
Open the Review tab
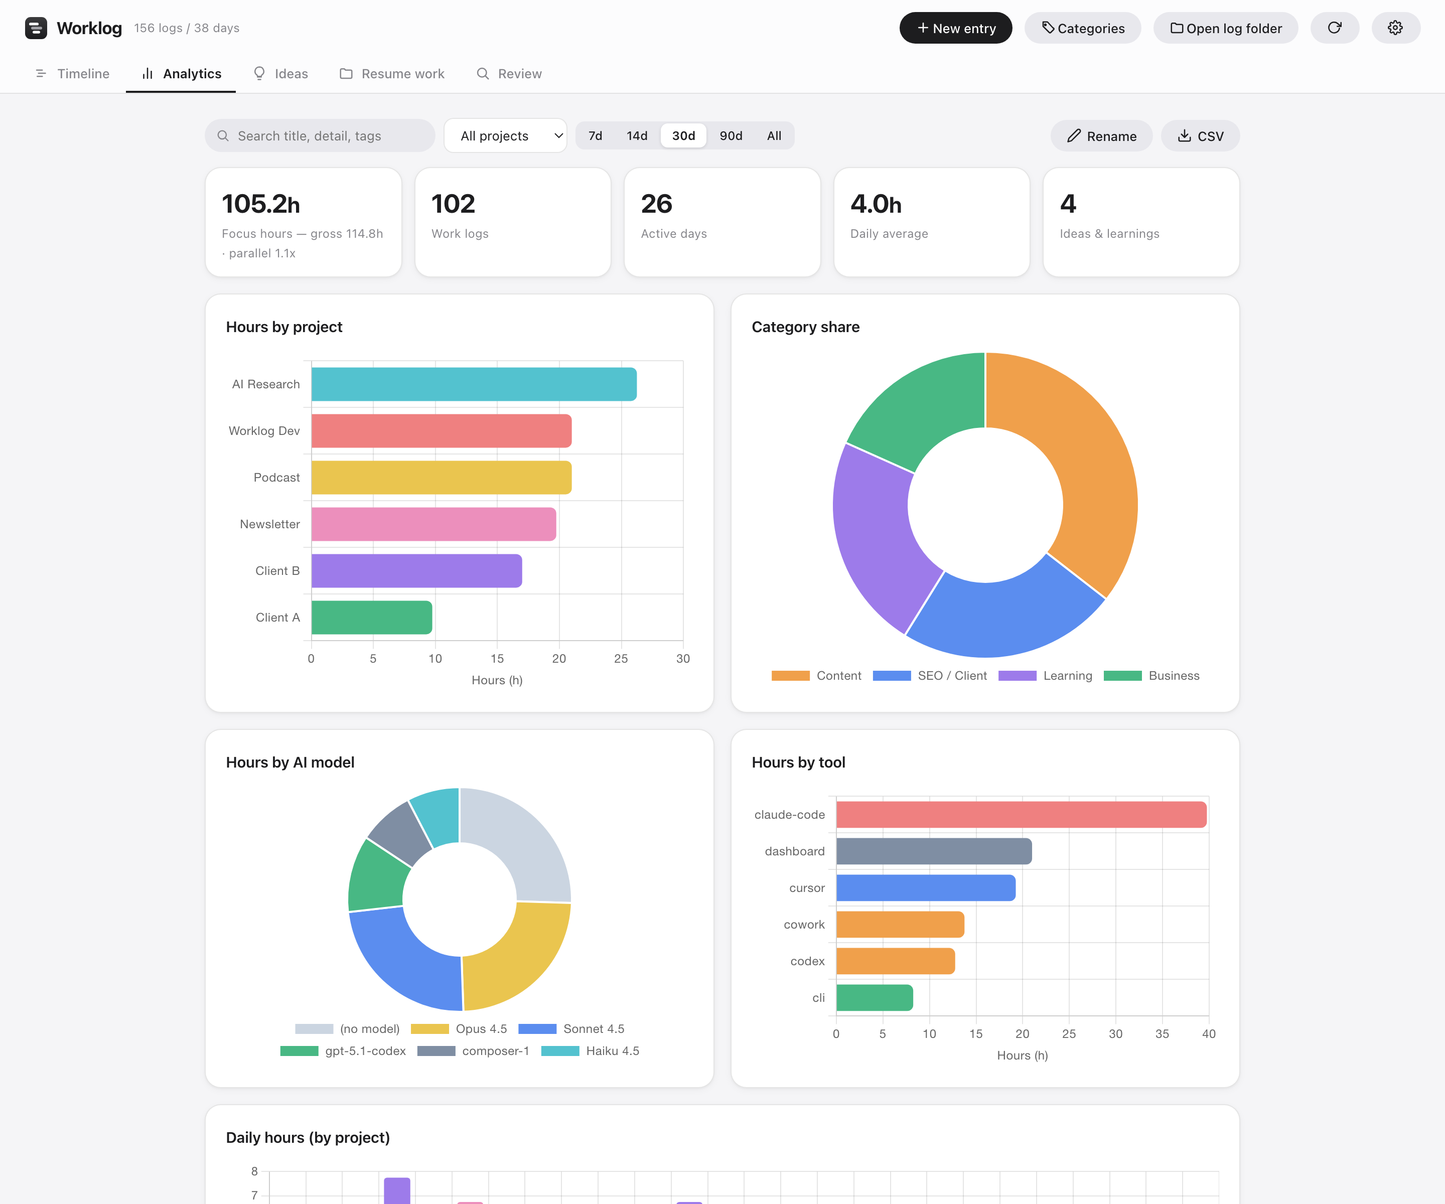(509, 74)
